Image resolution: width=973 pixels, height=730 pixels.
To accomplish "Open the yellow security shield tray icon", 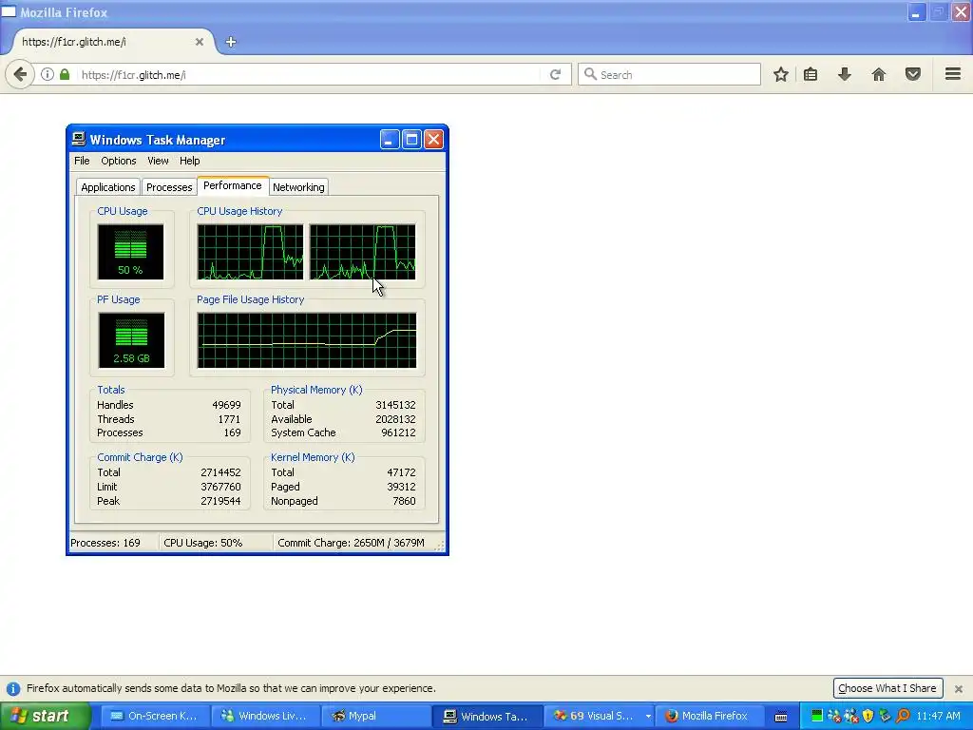I will tap(868, 716).
